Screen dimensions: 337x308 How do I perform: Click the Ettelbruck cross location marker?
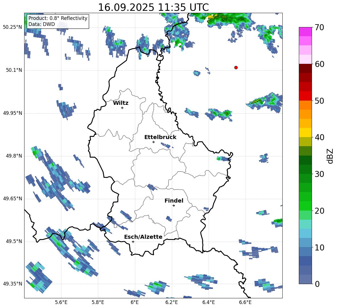pos(153,142)
